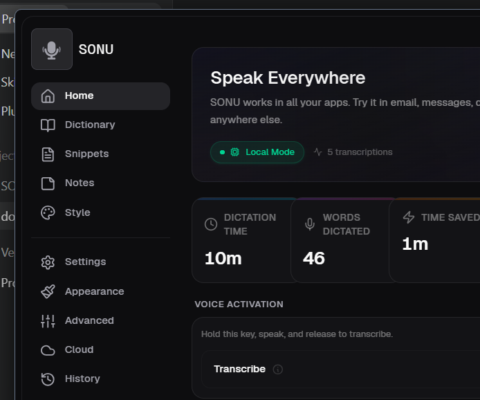480x400 pixels.
Task: Click the transcriptions activity pulse icon
Action: tap(317, 152)
